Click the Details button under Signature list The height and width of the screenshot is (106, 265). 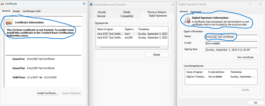(157, 55)
